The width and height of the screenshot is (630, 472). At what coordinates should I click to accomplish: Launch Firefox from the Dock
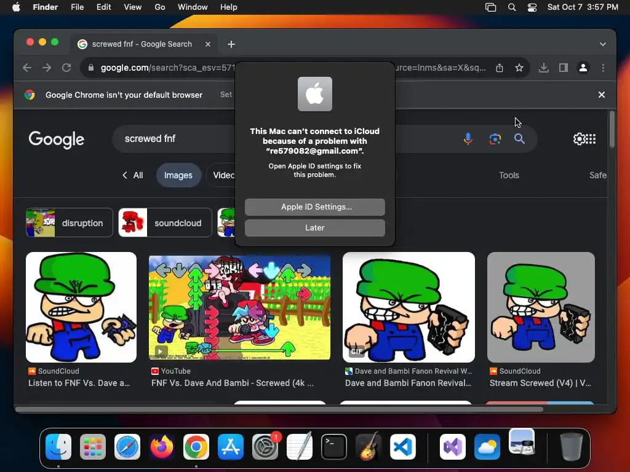coord(162,447)
